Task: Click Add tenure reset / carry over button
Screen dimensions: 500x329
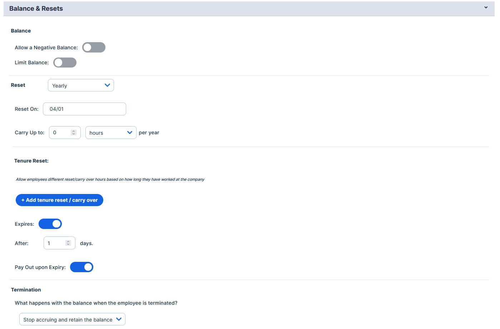Action: [59, 200]
